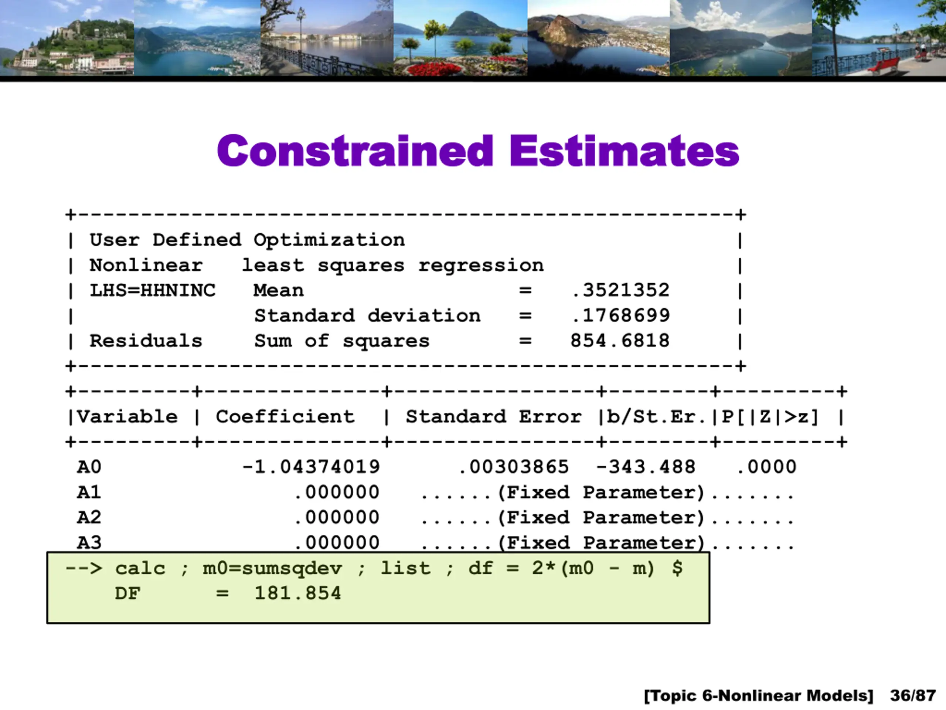Click the Standard deviation value .1768699
Image resolution: width=946 pixels, height=710 pixels.
coord(620,316)
